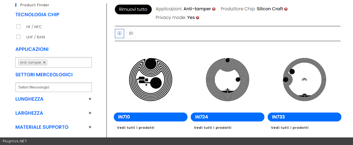Viewport: 353px width, 145px height.
Task: Delete Anti-tamper tag in Applicazioni box
Action: click(x=44, y=62)
